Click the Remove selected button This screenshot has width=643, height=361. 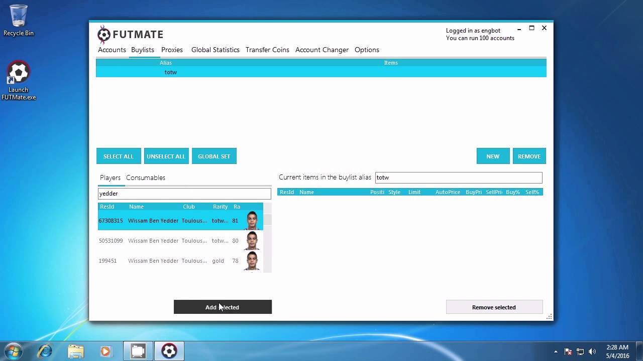(x=494, y=307)
